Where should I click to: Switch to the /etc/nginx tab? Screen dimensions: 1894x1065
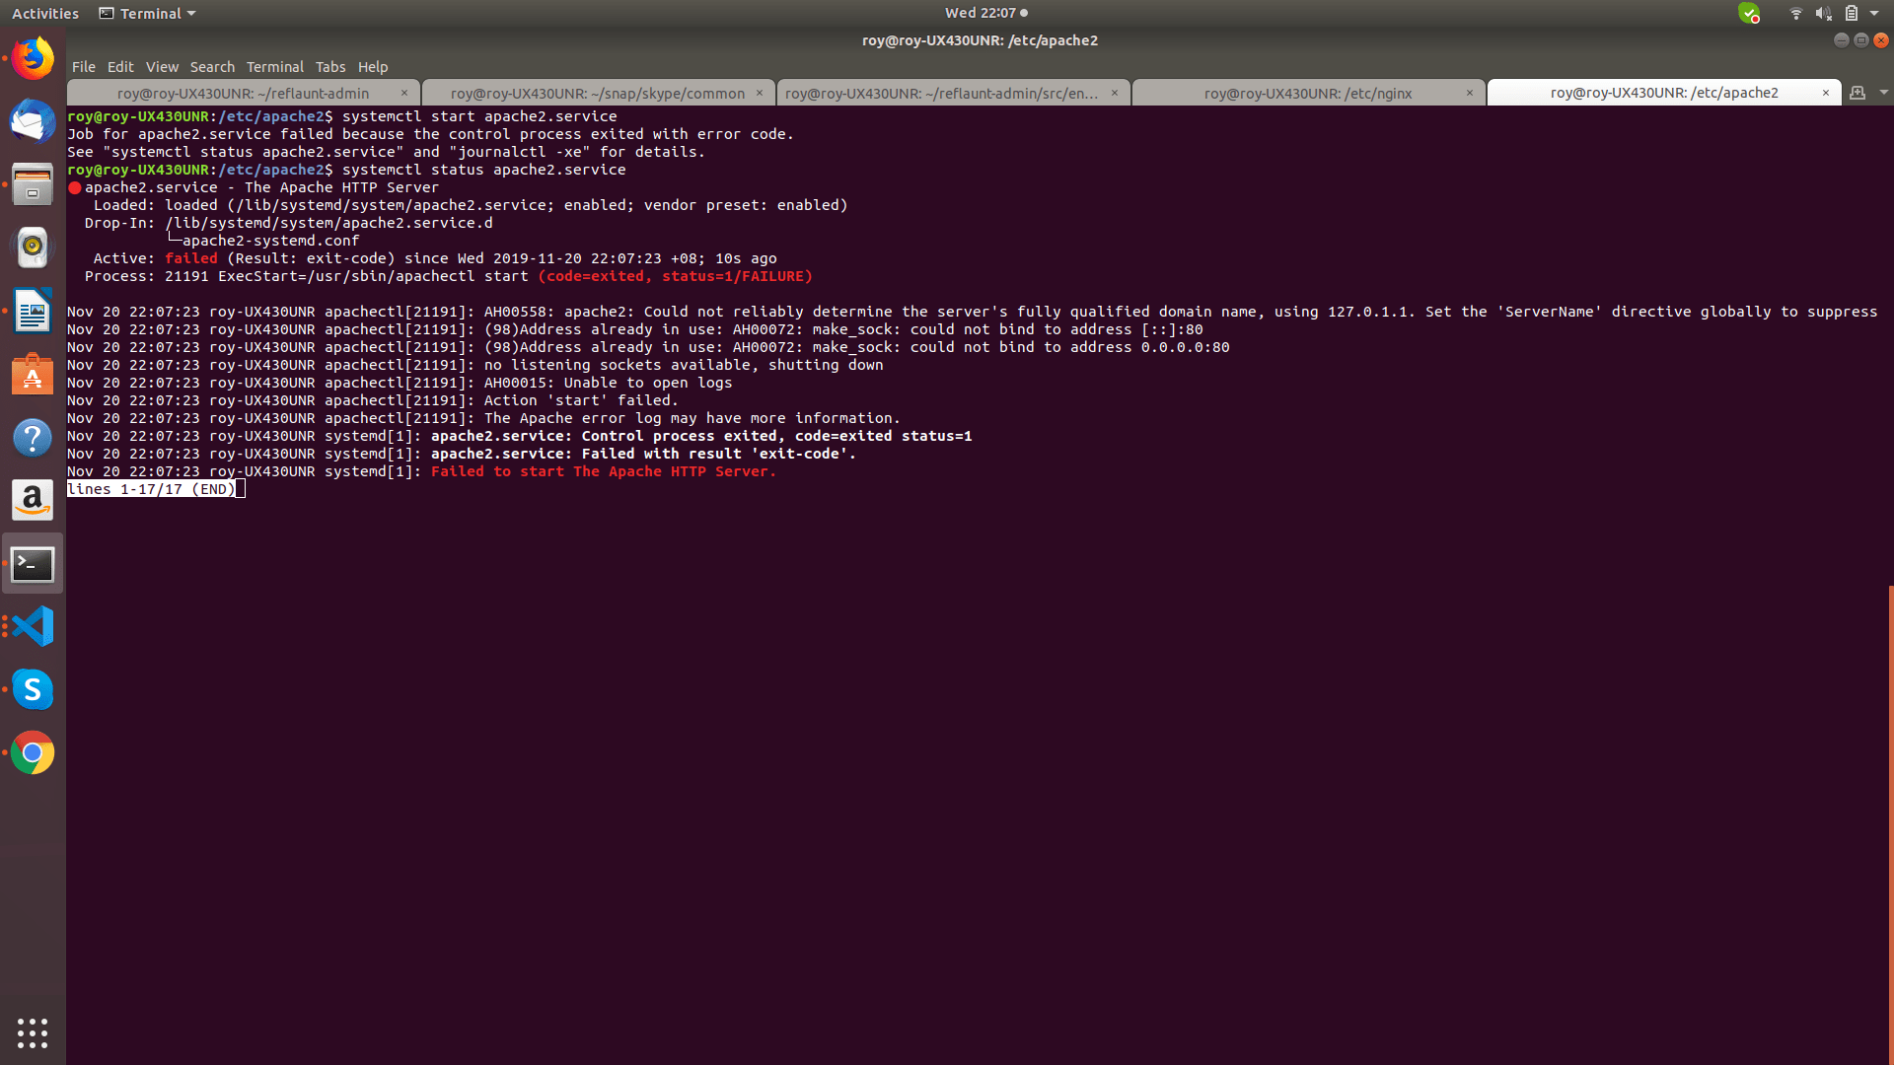[x=1307, y=93]
